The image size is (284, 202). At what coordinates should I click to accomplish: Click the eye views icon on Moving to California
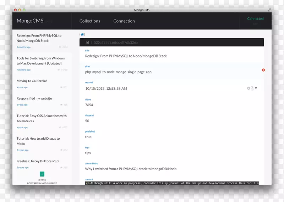point(61,87)
